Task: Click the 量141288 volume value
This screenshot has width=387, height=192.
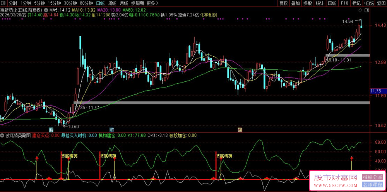Action: tap(101, 15)
